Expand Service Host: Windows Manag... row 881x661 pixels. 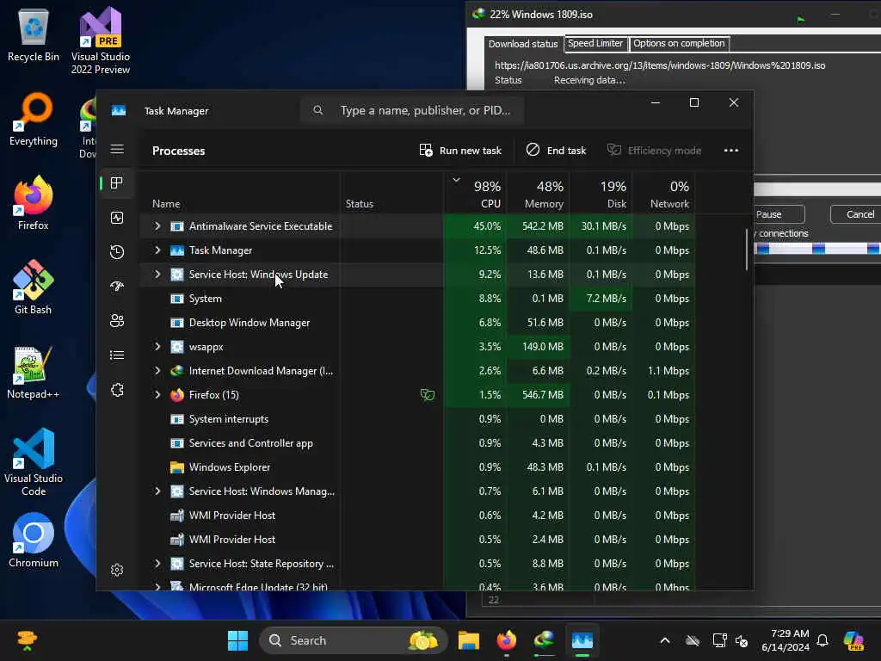point(157,491)
